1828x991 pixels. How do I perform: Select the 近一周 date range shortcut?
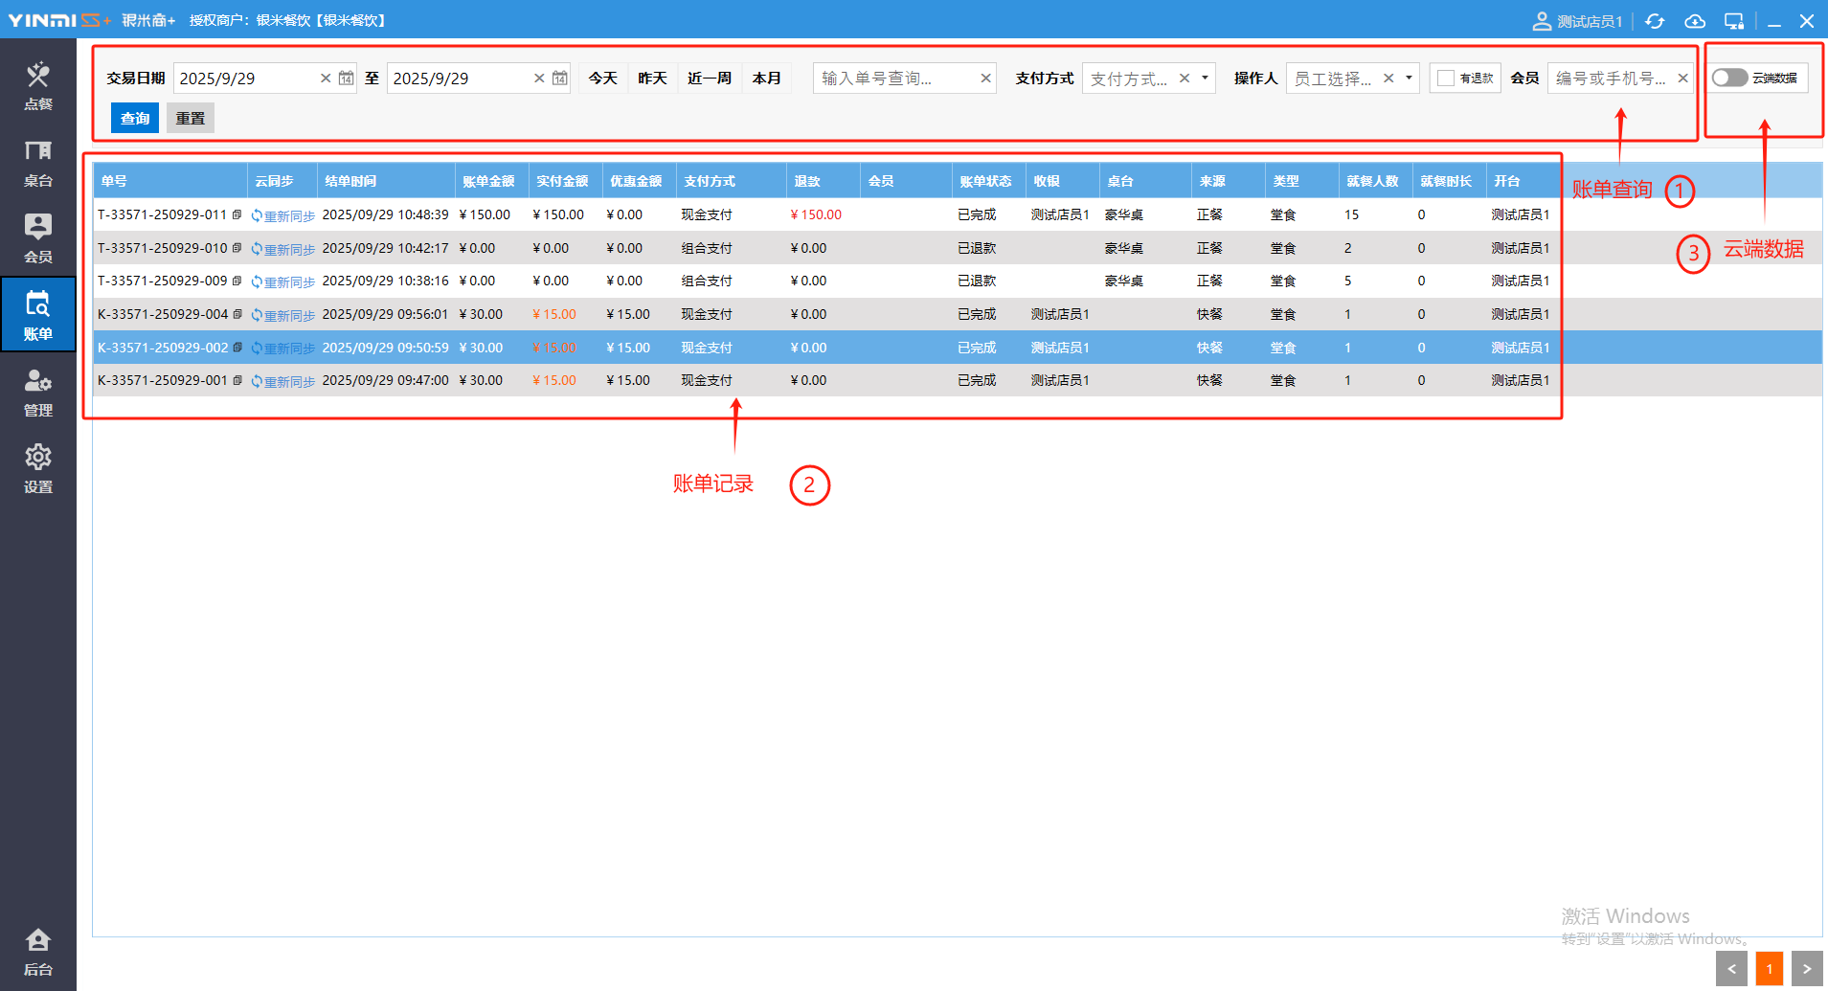(709, 79)
